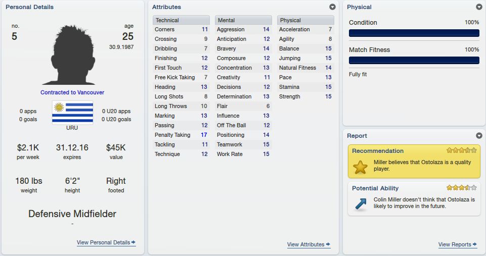The width and height of the screenshot is (486, 256).
Task: Select the Technical attributes column header
Action: (x=181, y=20)
